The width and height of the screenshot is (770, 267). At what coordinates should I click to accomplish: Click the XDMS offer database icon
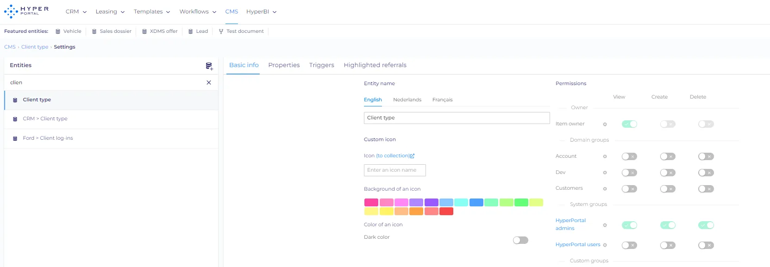(x=144, y=31)
